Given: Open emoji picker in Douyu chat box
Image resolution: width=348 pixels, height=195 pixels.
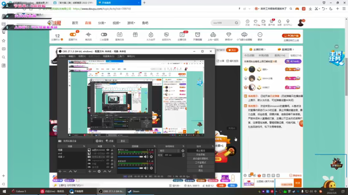Looking at the screenshot, I should coord(245,175).
